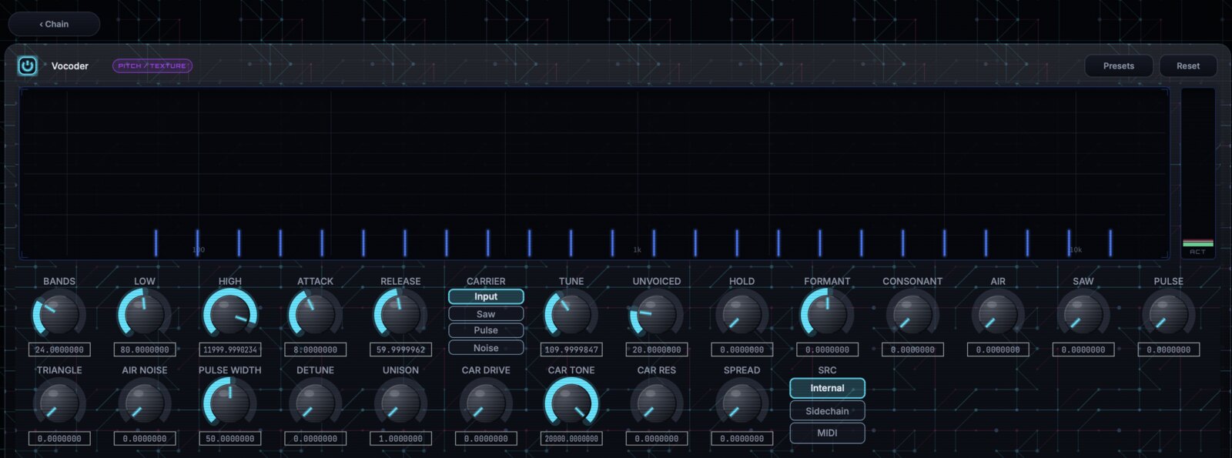Toggle the Vocoder power button
Image resolution: width=1232 pixels, height=458 pixels.
pyautogui.click(x=27, y=65)
